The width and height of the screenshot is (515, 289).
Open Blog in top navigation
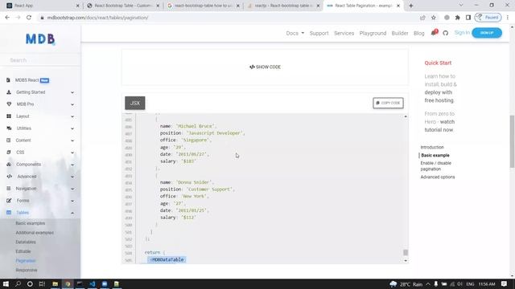(418, 33)
